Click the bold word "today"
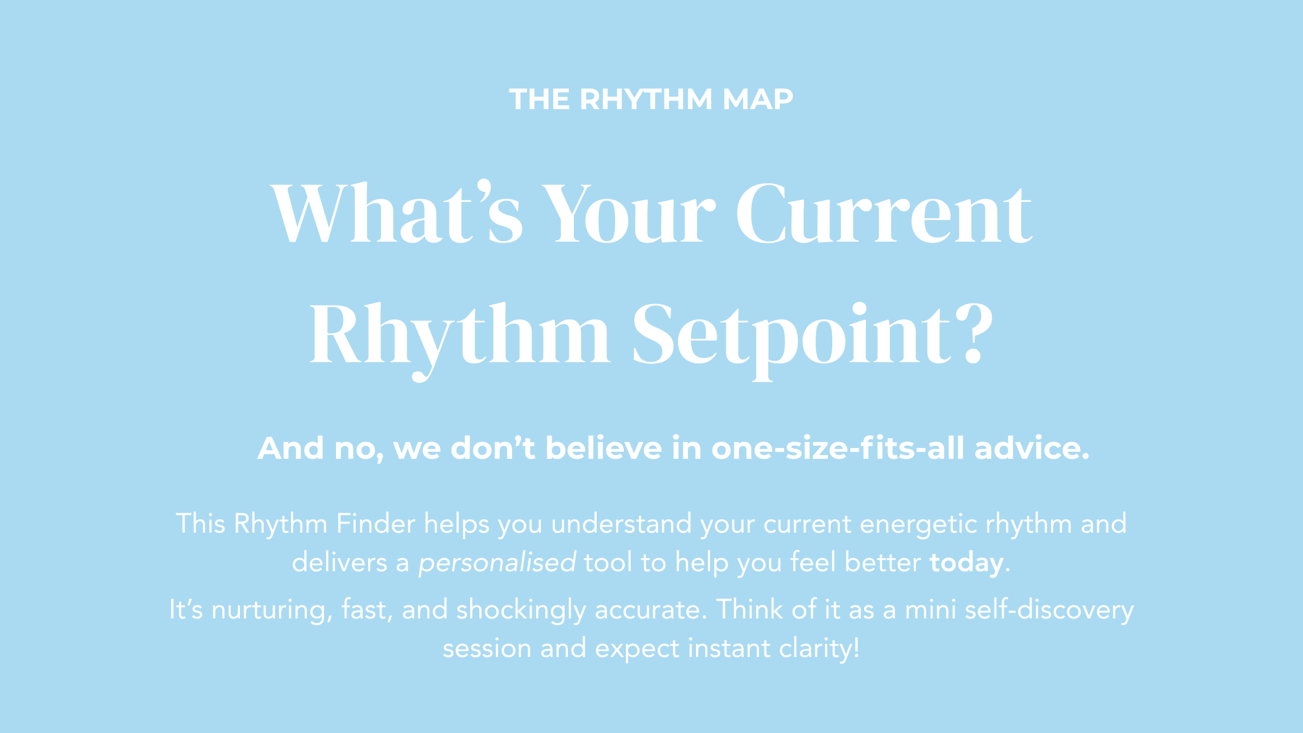This screenshot has width=1303, height=733. [x=966, y=563]
